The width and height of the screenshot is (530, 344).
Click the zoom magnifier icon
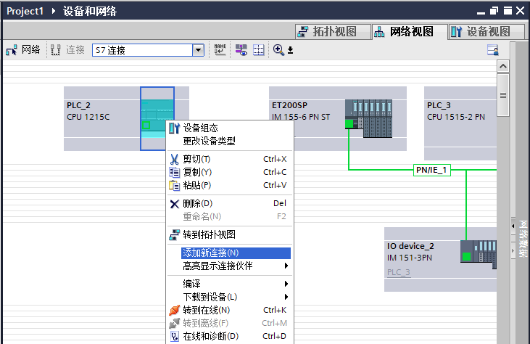click(278, 50)
